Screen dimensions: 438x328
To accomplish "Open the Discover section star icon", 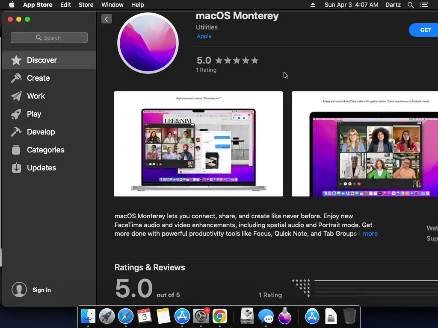I will click(16, 60).
